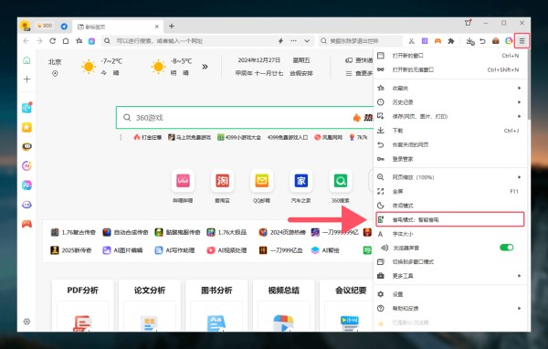Open the 视频总结 card
Screen dimensions: 548x349
click(x=284, y=305)
